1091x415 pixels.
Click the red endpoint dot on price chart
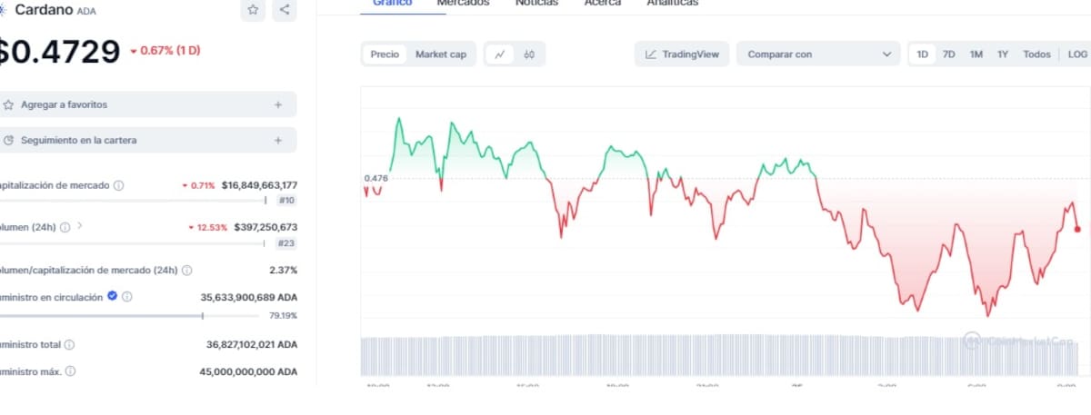tap(1077, 229)
